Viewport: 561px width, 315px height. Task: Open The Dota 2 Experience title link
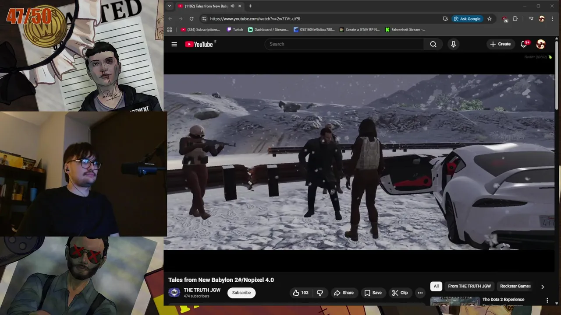click(x=503, y=300)
